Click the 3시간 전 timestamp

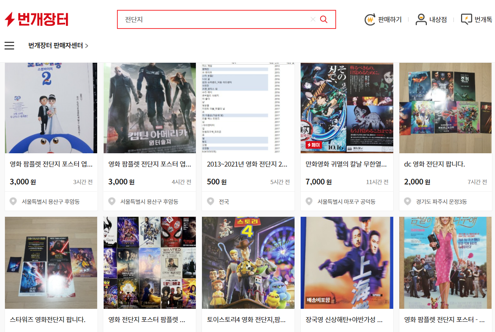click(x=83, y=182)
